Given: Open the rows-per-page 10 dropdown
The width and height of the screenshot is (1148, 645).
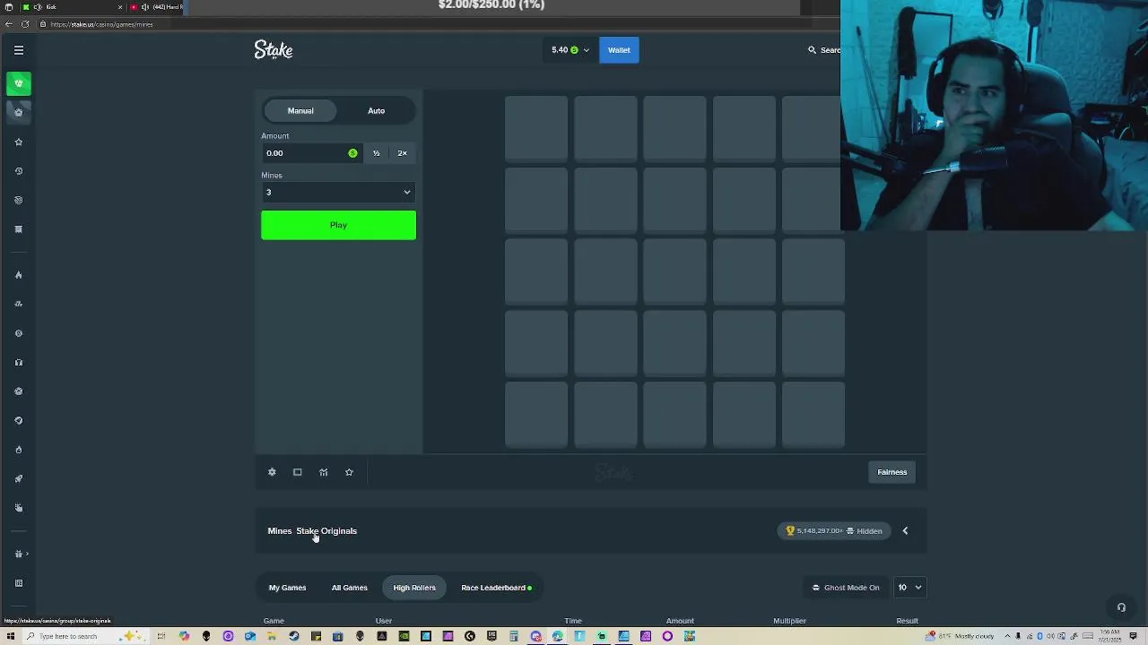Looking at the screenshot, I should click(910, 588).
